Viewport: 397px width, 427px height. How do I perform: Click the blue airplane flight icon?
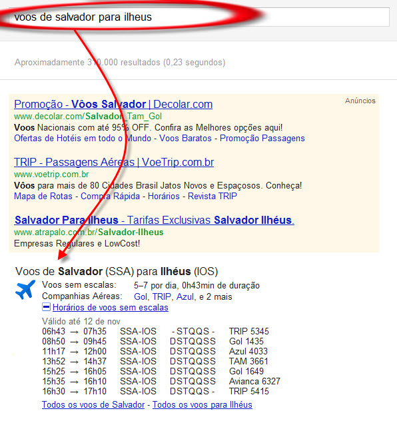point(25,290)
